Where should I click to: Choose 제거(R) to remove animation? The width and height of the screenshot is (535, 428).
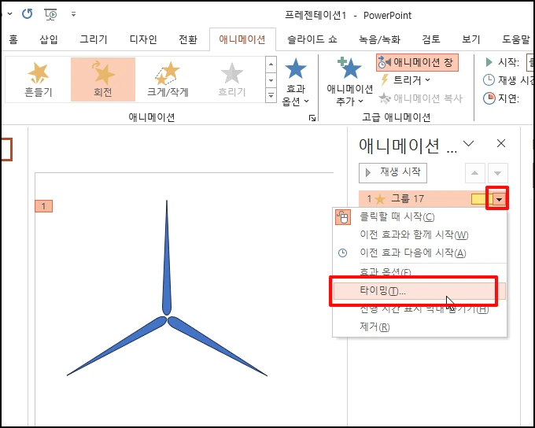pyautogui.click(x=419, y=327)
